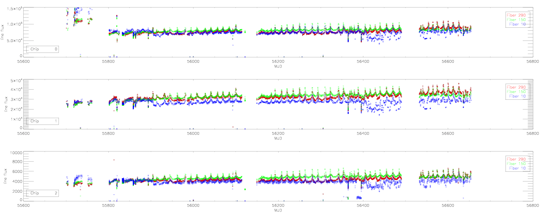Image resolution: width=540 pixels, height=216 pixels.
Task: Pick the '56200' x-tick label under Chip 2 plot
Action: [x=278, y=205]
